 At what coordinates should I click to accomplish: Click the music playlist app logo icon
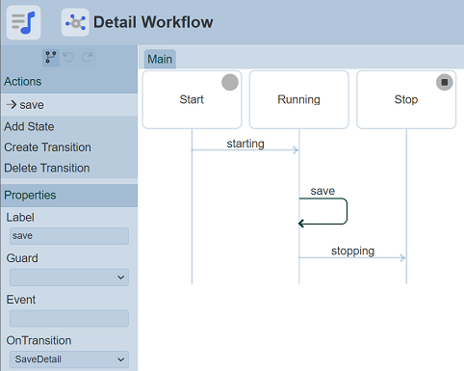[x=23, y=22]
